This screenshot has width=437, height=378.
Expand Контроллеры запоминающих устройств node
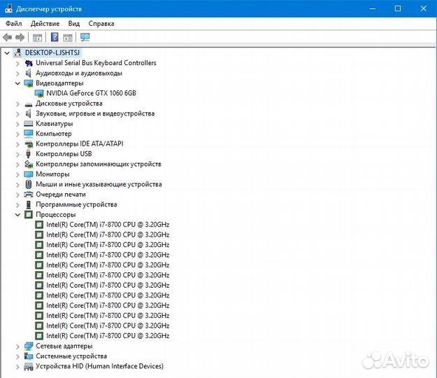[18, 164]
